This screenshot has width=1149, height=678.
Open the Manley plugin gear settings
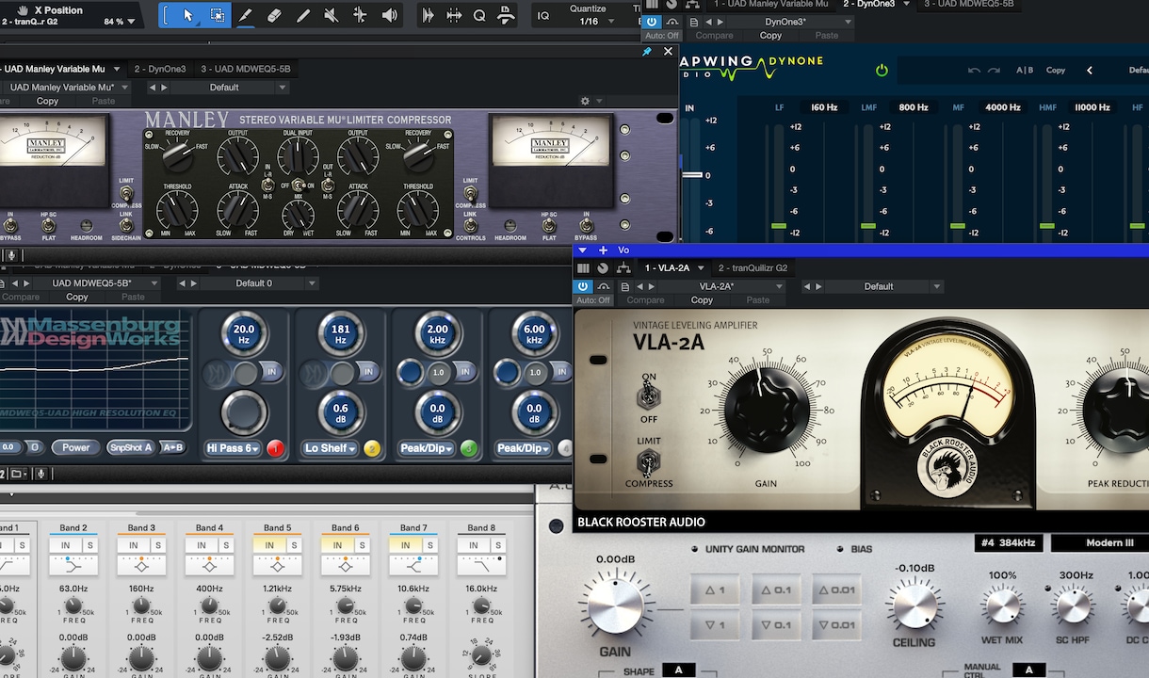[585, 101]
